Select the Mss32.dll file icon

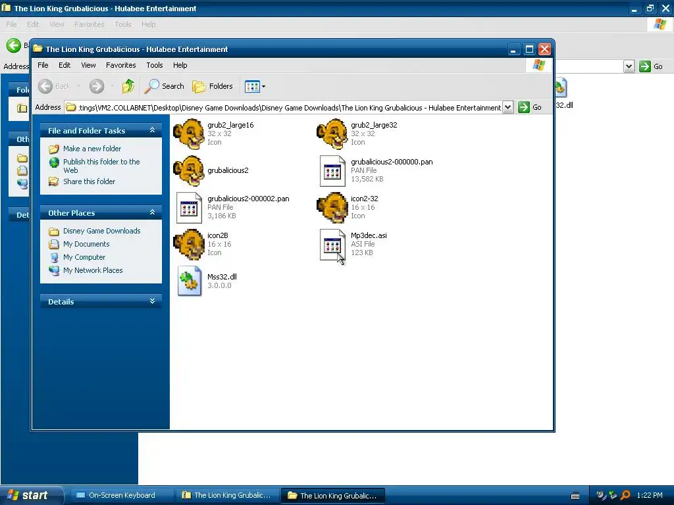[189, 281]
